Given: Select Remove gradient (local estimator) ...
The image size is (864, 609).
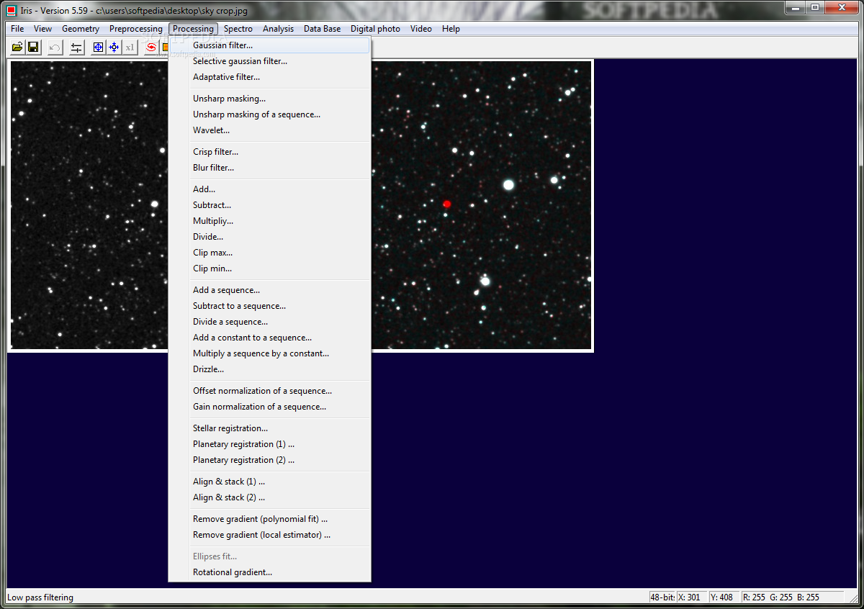Looking at the screenshot, I should (270, 535).
